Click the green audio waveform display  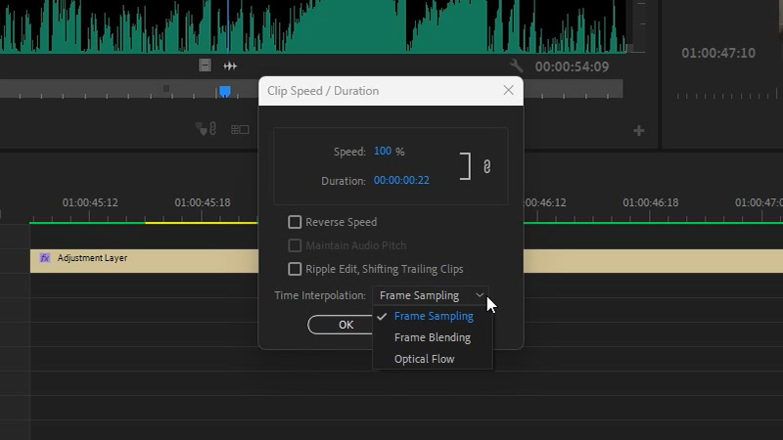[x=314, y=26]
